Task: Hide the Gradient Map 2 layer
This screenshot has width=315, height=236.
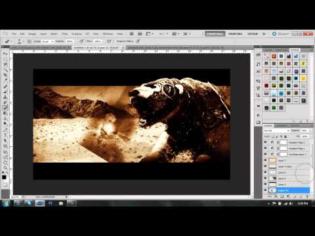Action: tap(265, 142)
